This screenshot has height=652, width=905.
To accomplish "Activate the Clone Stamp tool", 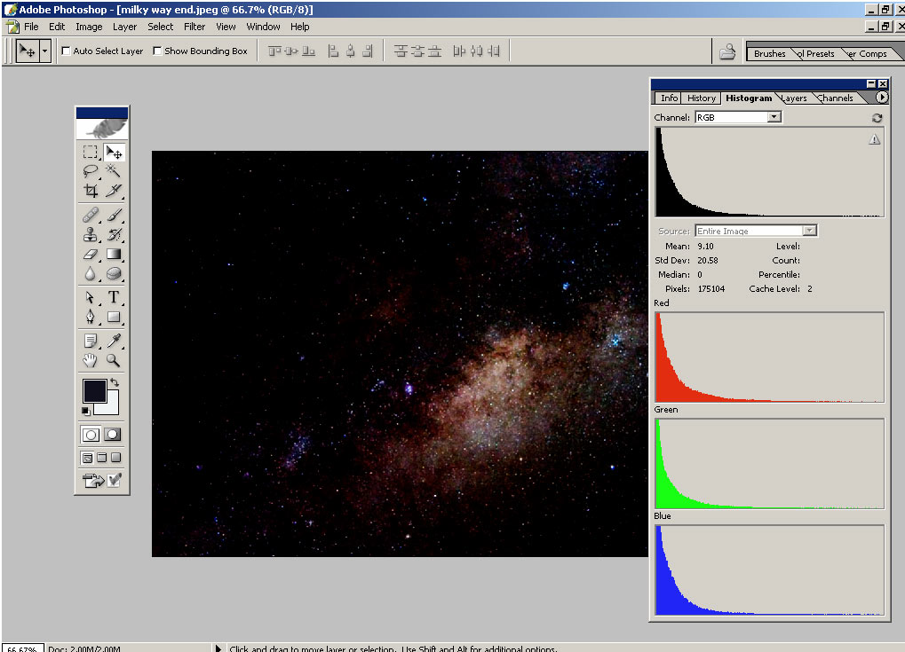I will [90, 235].
